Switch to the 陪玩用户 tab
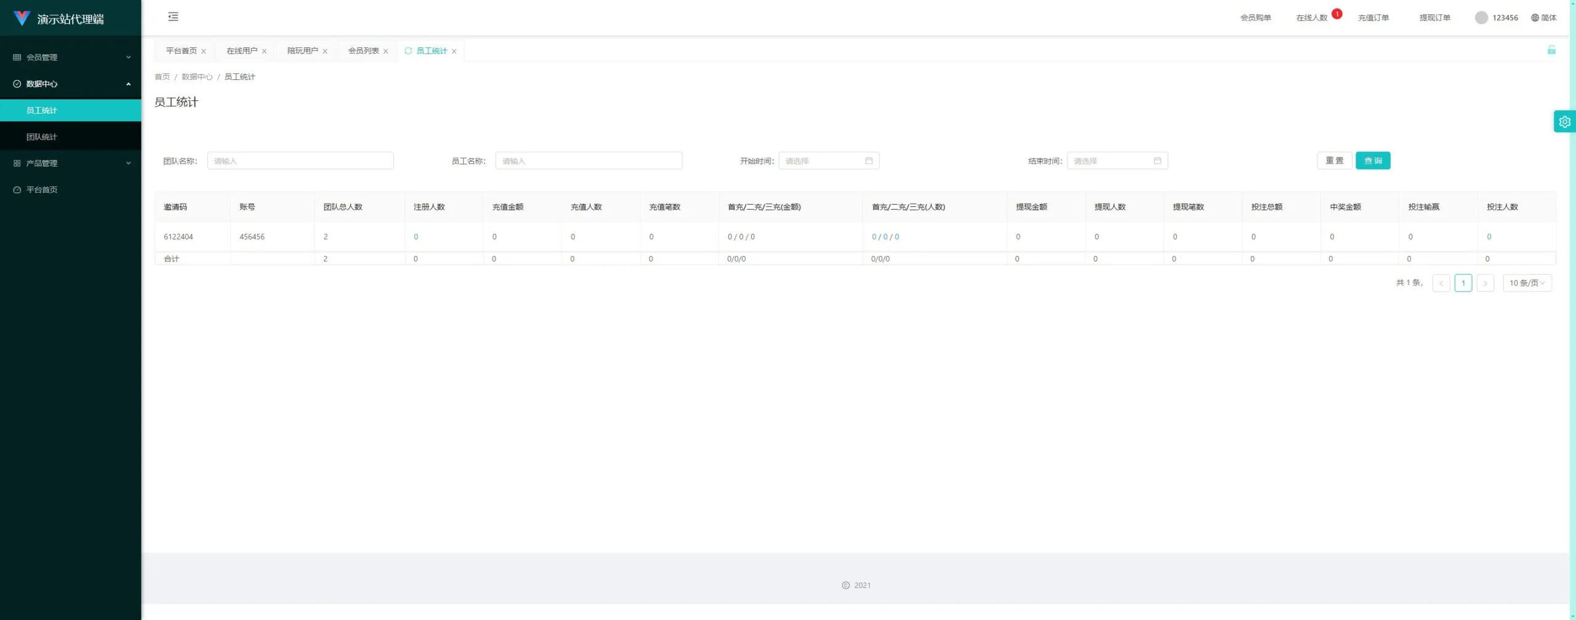 pos(302,51)
